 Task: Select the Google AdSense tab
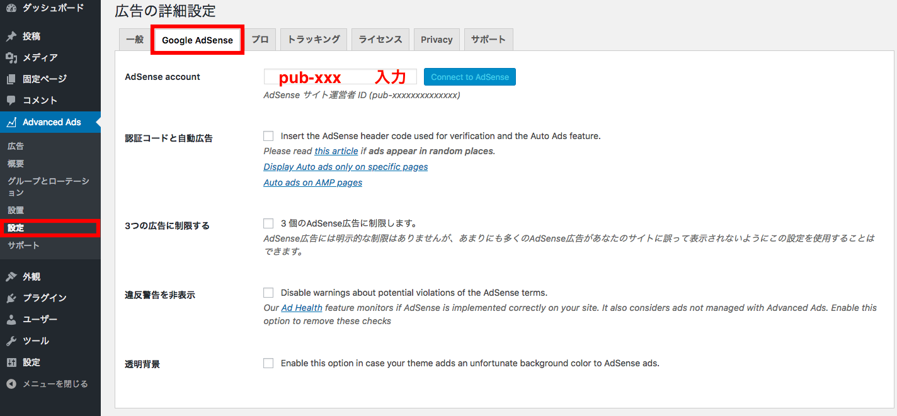pyautogui.click(x=197, y=40)
